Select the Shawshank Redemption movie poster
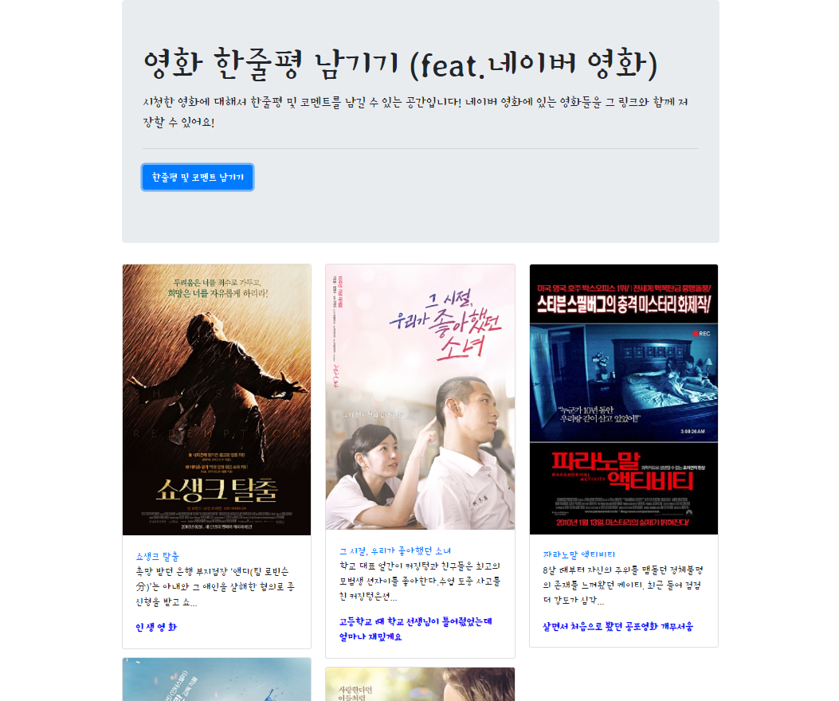The image size is (839, 701). coord(217,400)
